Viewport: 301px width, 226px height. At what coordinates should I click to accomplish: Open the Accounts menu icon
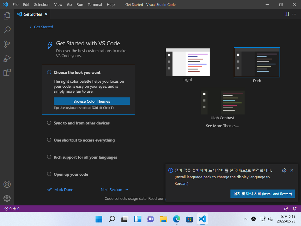click(7, 184)
